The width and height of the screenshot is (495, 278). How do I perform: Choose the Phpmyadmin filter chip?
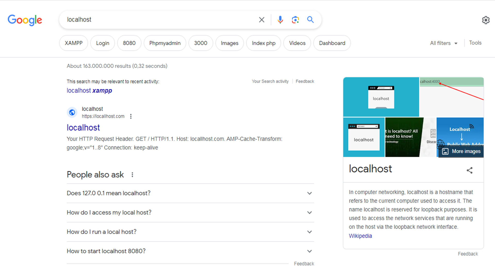(x=165, y=43)
